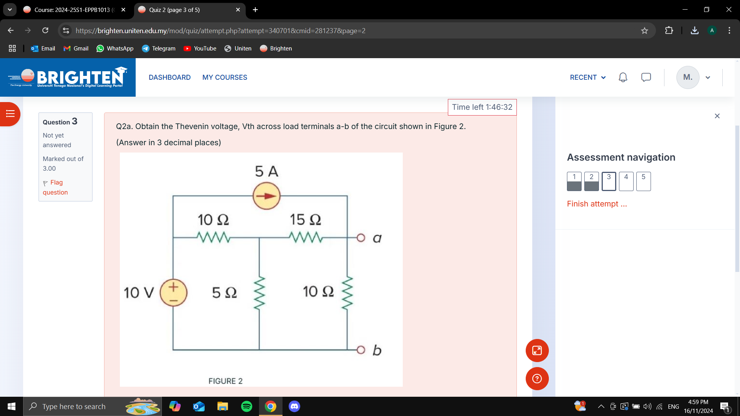The height and width of the screenshot is (416, 740).
Task: Open MY COURSES menu item
Action: pyautogui.click(x=225, y=77)
